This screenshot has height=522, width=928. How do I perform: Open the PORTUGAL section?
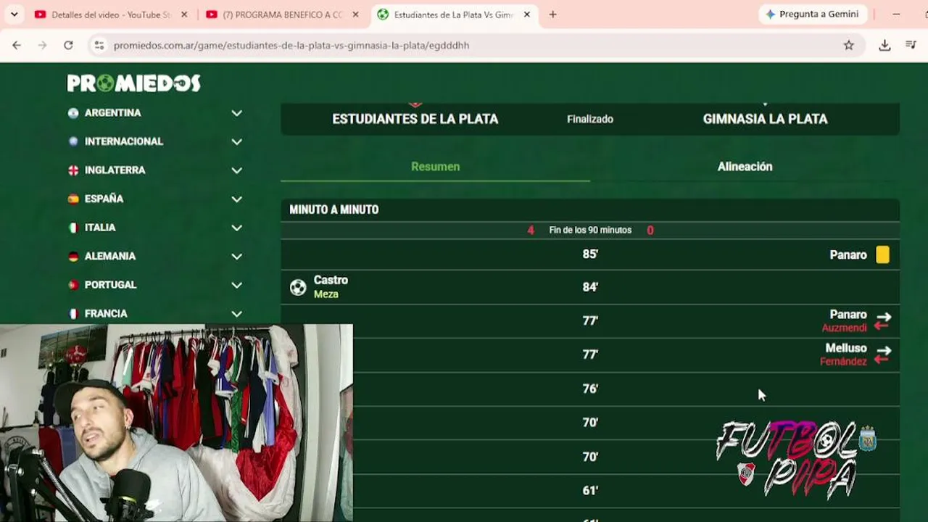click(x=110, y=285)
